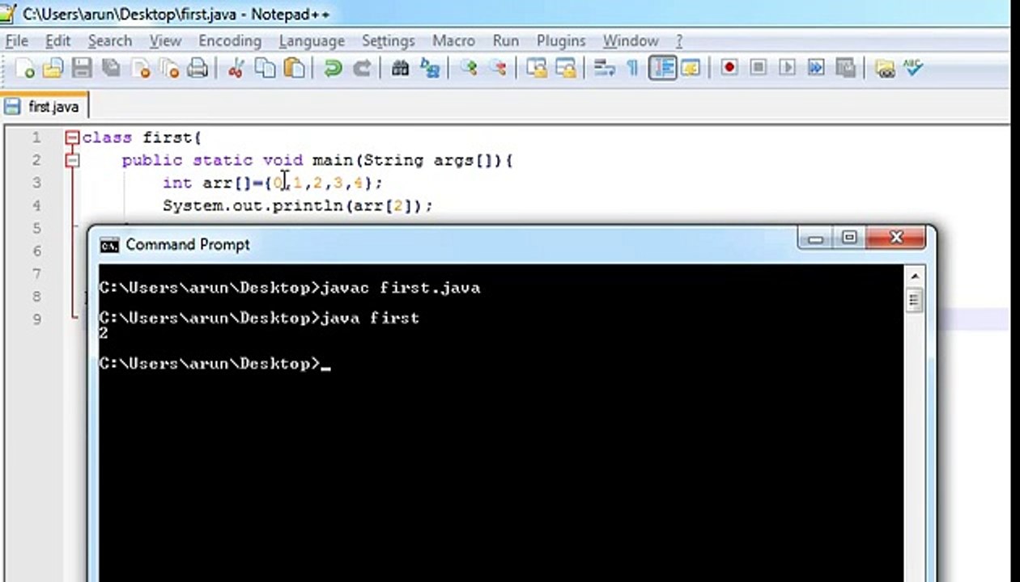Open the Language menu

311,40
